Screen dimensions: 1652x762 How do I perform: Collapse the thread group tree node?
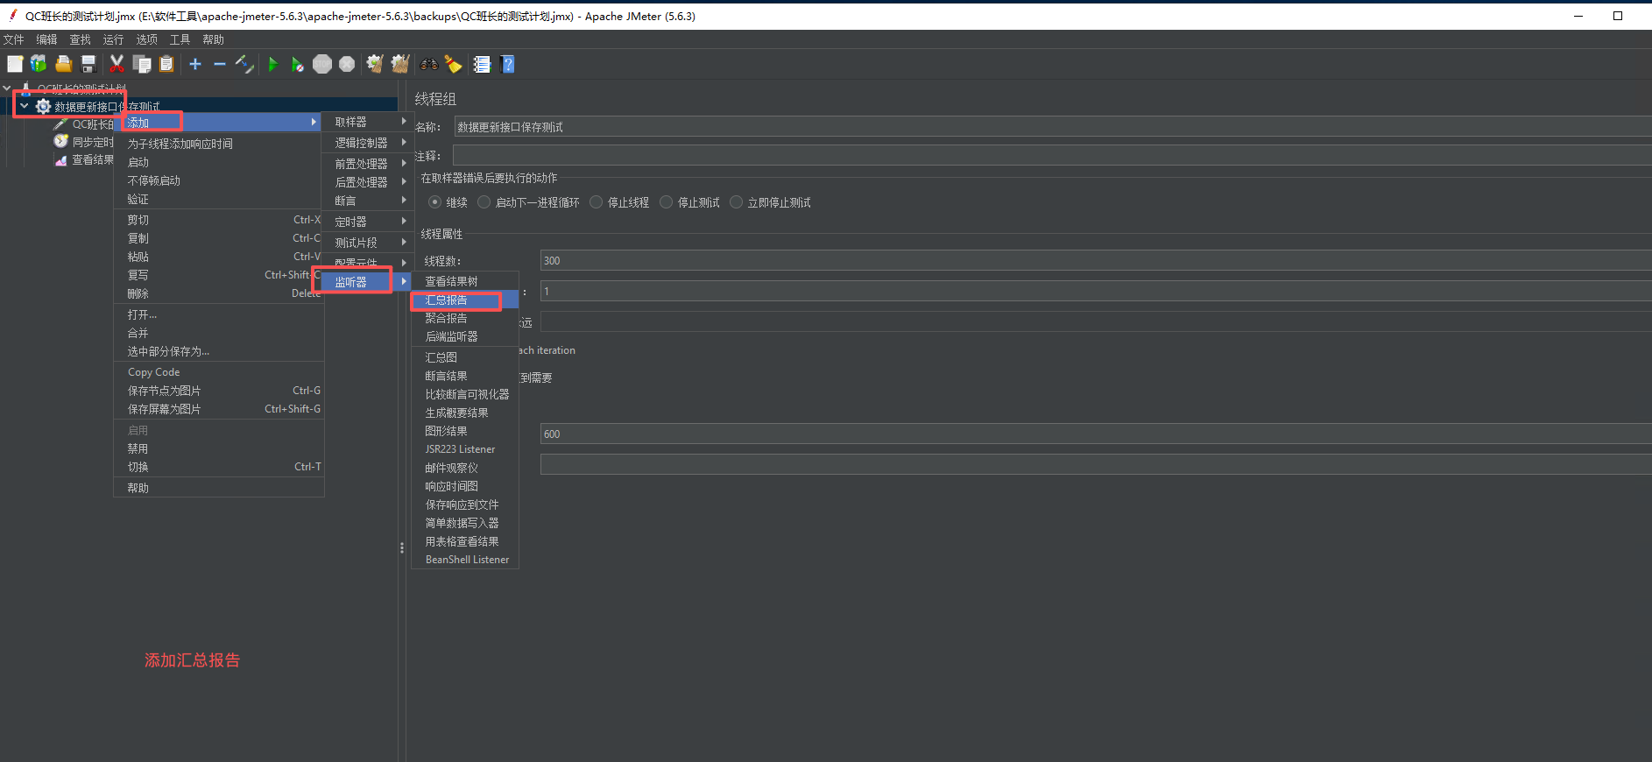(x=25, y=106)
